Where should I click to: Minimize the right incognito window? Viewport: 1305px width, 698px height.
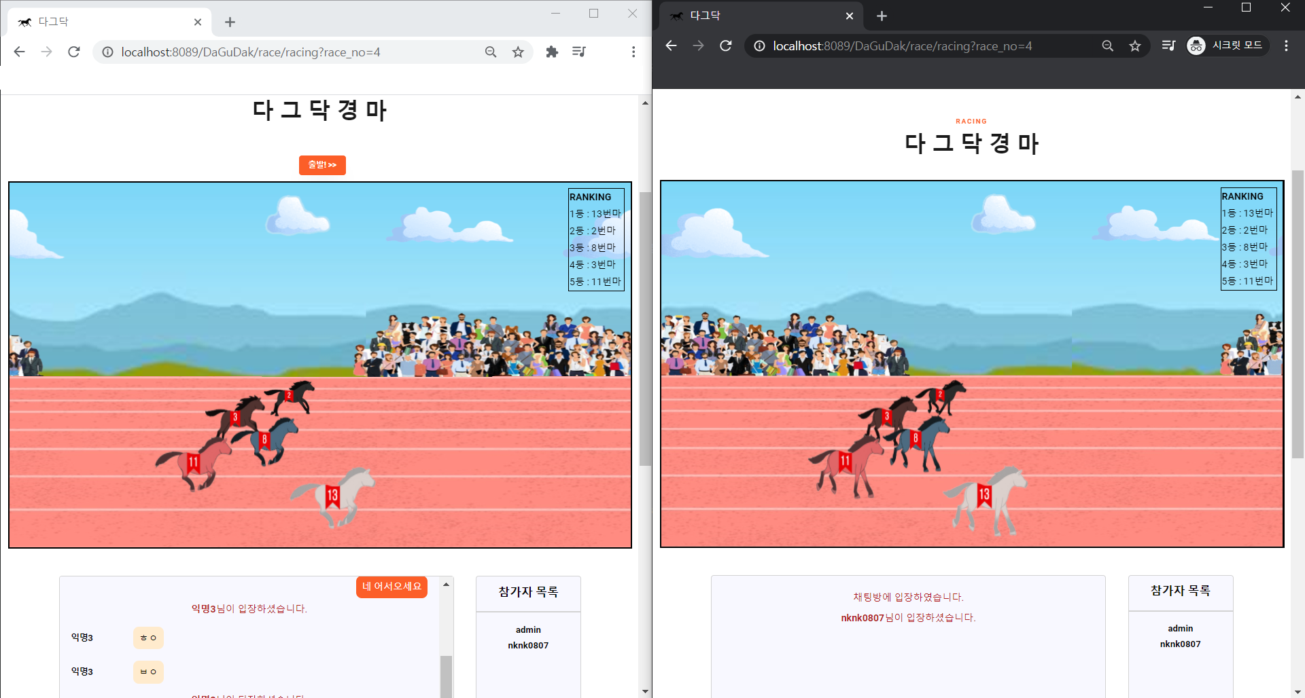pos(1208,7)
